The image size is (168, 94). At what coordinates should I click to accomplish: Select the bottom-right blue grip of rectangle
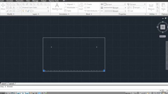click(104, 70)
